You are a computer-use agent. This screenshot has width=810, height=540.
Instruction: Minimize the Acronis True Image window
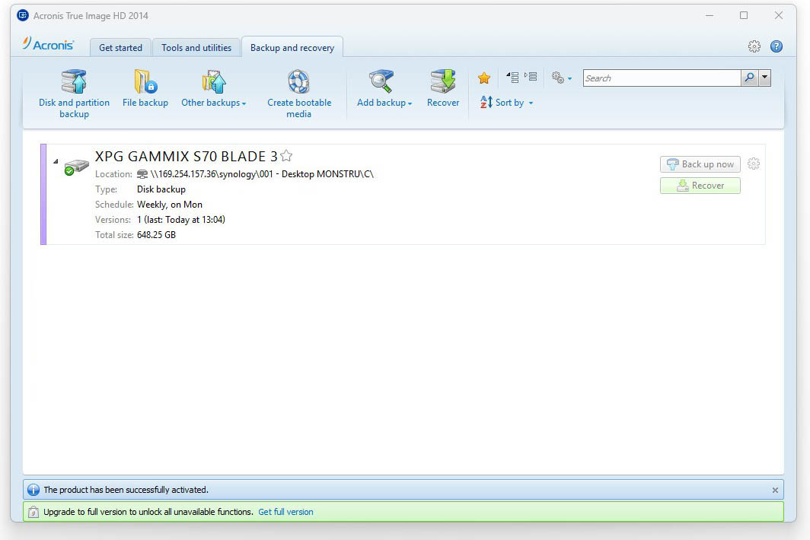[x=710, y=15]
